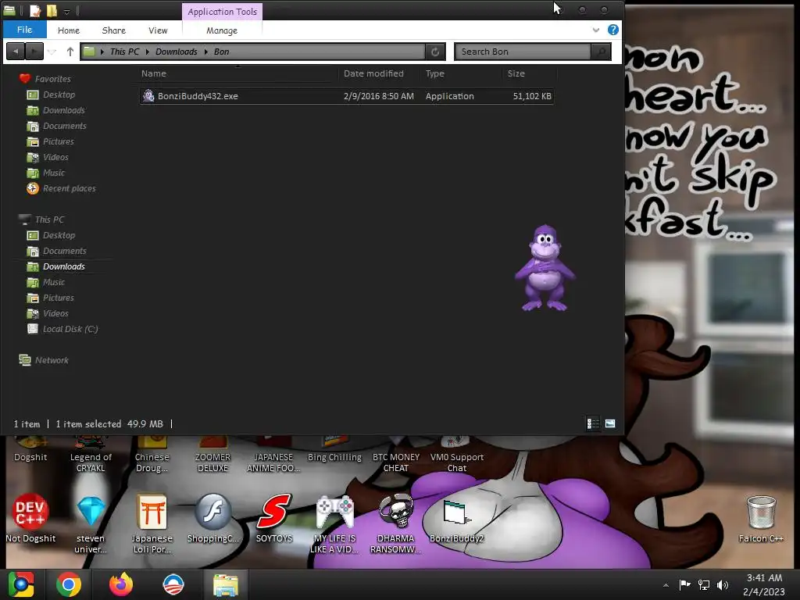Viewport: 800px width, 600px height.
Task: Switch to the View ribbon tab
Action: pyautogui.click(x=158, y=30)
